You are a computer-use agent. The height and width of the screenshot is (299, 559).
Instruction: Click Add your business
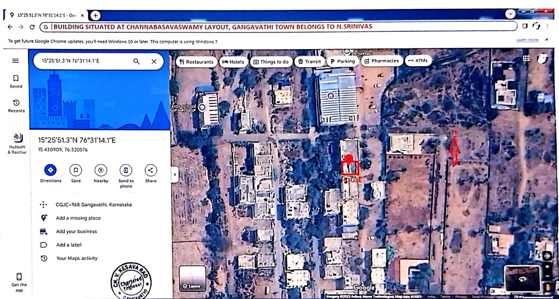pyautogui.click(x=76, y=231)
